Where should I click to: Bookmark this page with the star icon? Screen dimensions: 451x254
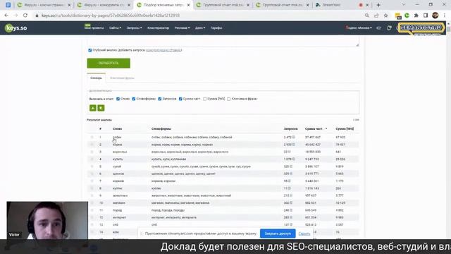tap(385, 16)
